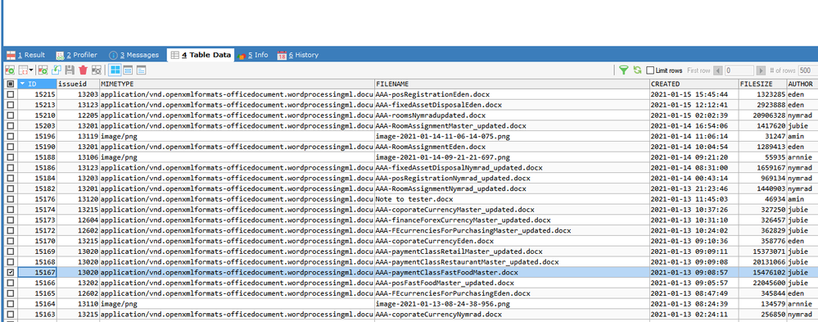
Task: Click author cell arnnie in row 15188
Action: click(802, 157)
